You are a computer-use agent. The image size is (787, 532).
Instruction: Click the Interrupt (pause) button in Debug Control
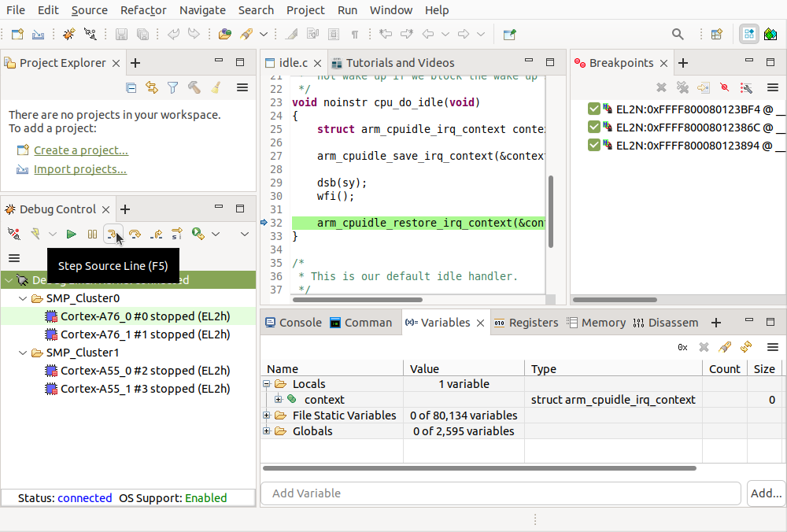[93, 234]
